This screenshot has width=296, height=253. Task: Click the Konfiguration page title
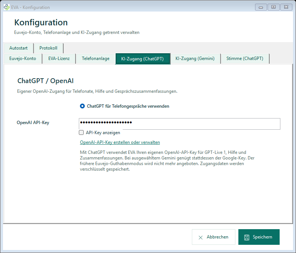(x=41, y=22)
